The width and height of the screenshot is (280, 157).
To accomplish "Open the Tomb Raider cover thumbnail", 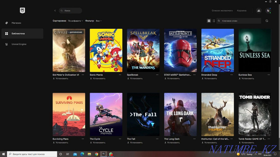I will coord(255,114).
